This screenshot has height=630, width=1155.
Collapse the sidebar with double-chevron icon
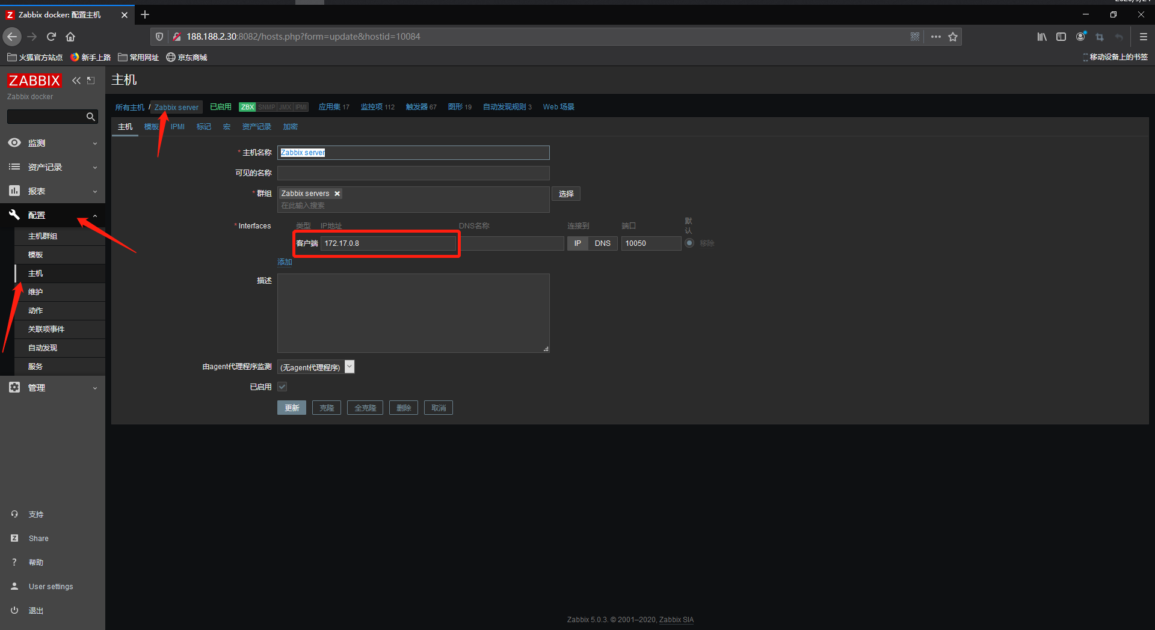click(76, 81)
